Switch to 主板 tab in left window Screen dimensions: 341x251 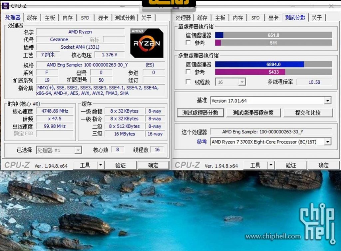pos(50,18)
